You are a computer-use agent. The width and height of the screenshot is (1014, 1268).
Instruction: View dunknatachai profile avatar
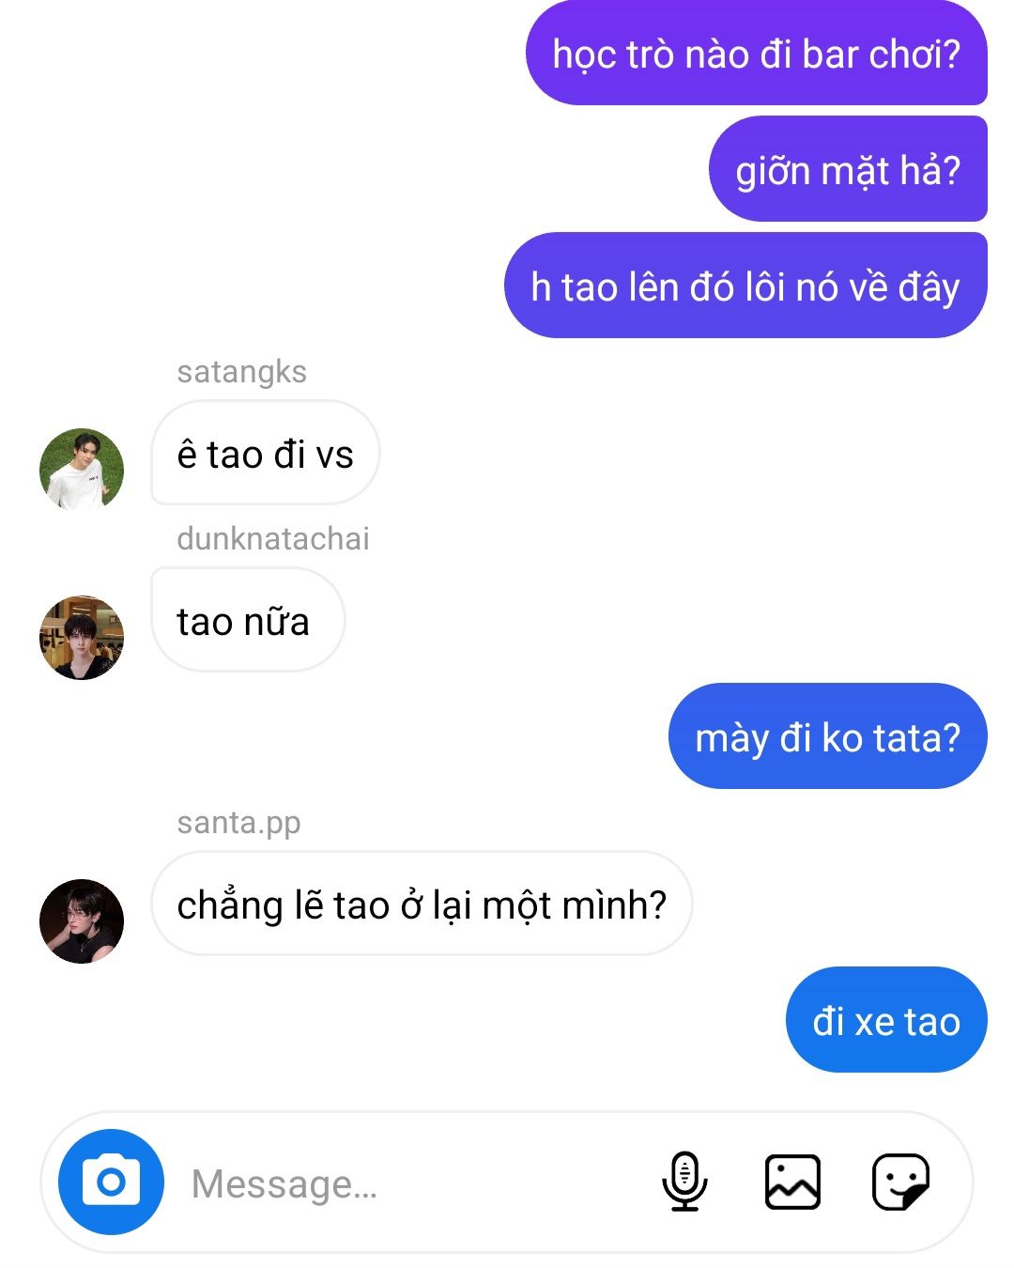(82, 638)
